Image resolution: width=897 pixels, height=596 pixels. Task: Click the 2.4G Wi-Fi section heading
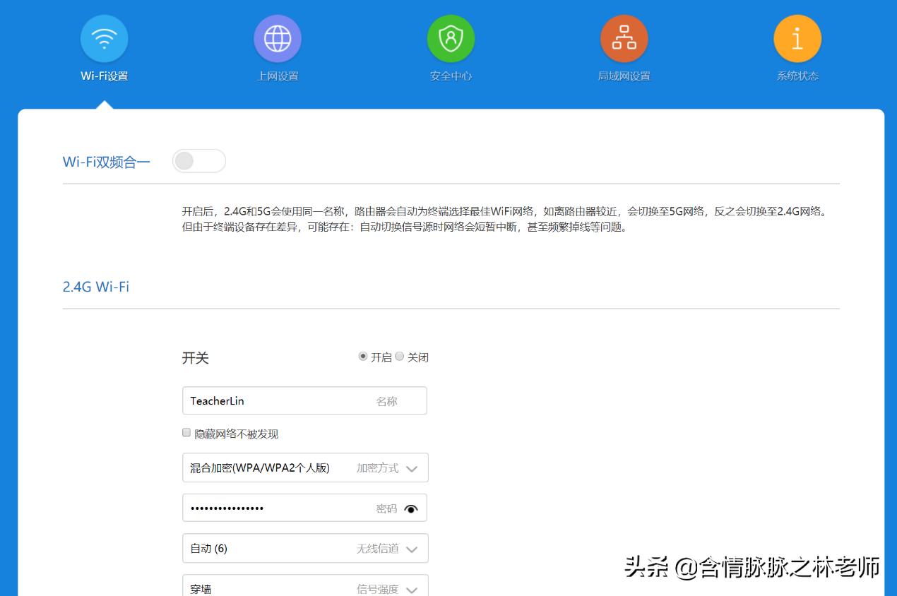click(96, 287)
